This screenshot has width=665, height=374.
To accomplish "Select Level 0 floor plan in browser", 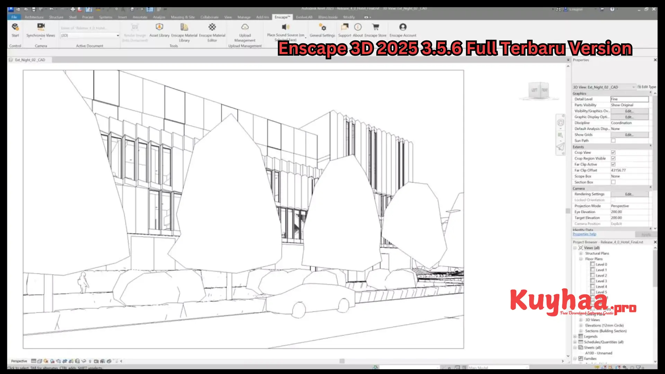I will [x=601, y=265].
